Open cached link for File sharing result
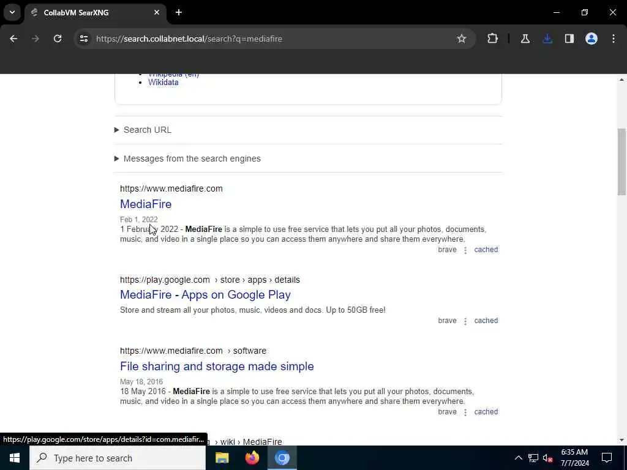 486,412
